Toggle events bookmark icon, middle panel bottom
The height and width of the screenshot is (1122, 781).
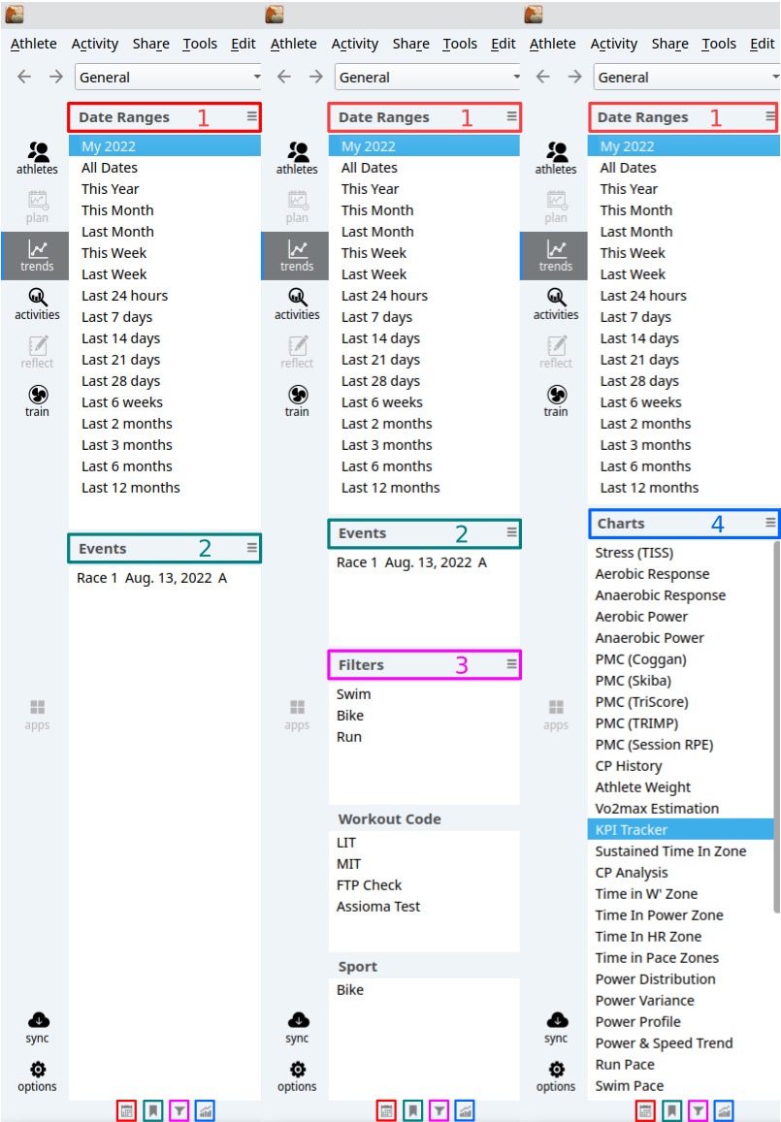coord(412,1110)
